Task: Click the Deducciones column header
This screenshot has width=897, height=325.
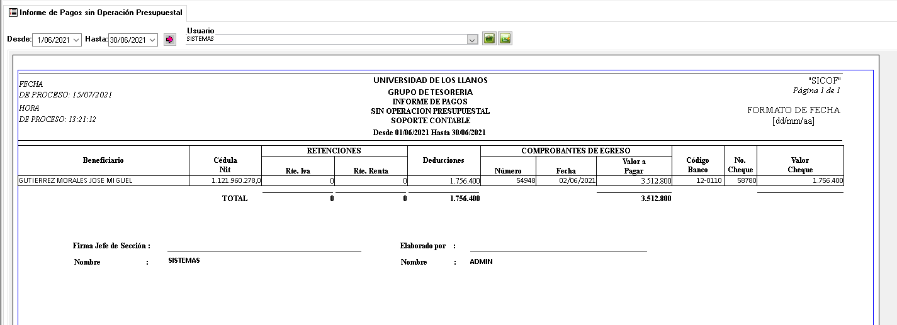Action: pos(444,160)
